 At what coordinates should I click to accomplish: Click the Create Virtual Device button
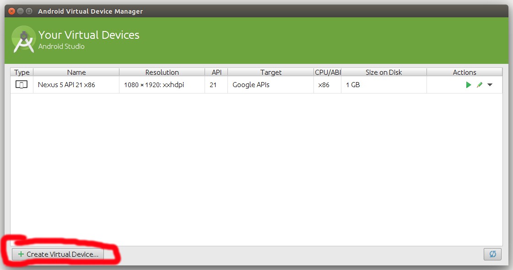pos(58,254)
